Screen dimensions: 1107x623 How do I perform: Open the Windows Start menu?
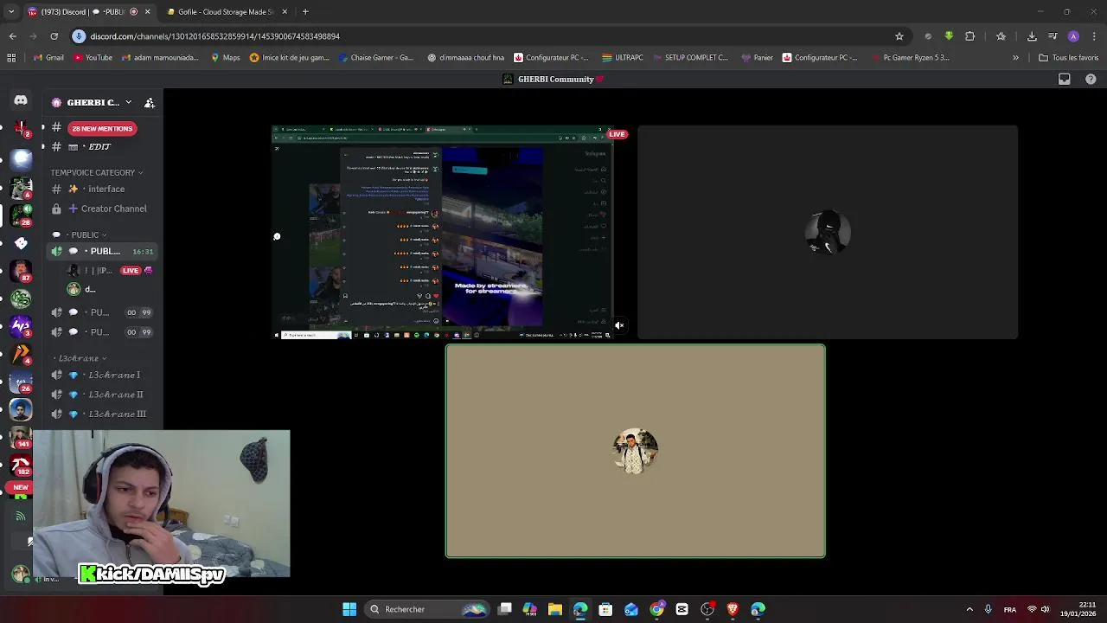coord(349,609)
